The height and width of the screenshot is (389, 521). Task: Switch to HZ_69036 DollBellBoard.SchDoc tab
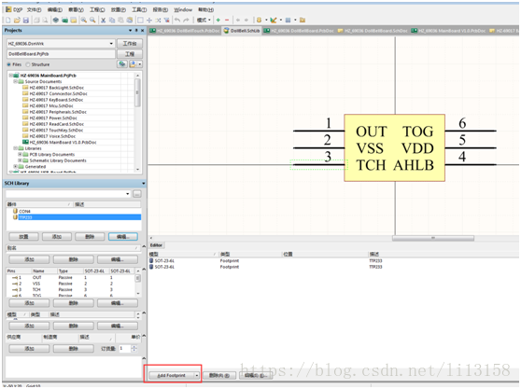373,31
